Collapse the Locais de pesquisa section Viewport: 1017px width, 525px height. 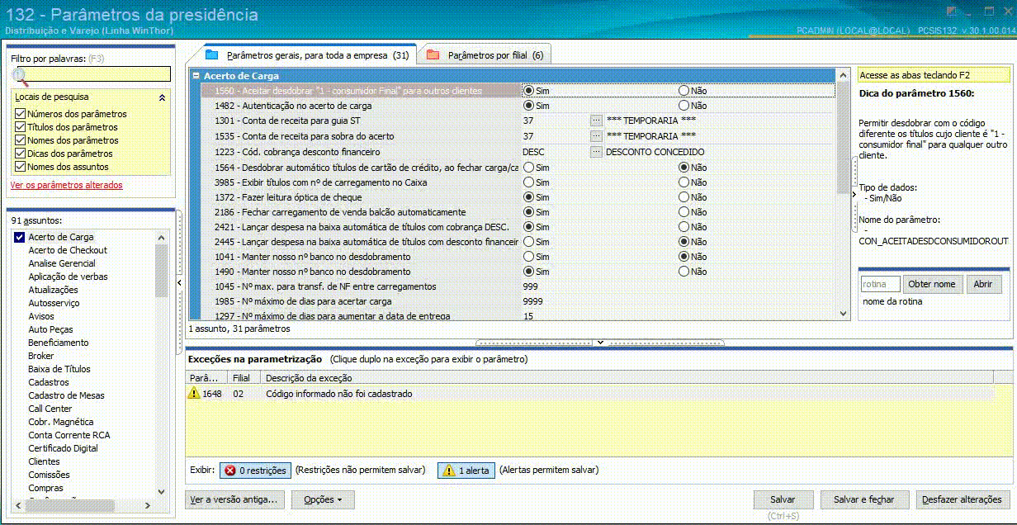(162, 97)
